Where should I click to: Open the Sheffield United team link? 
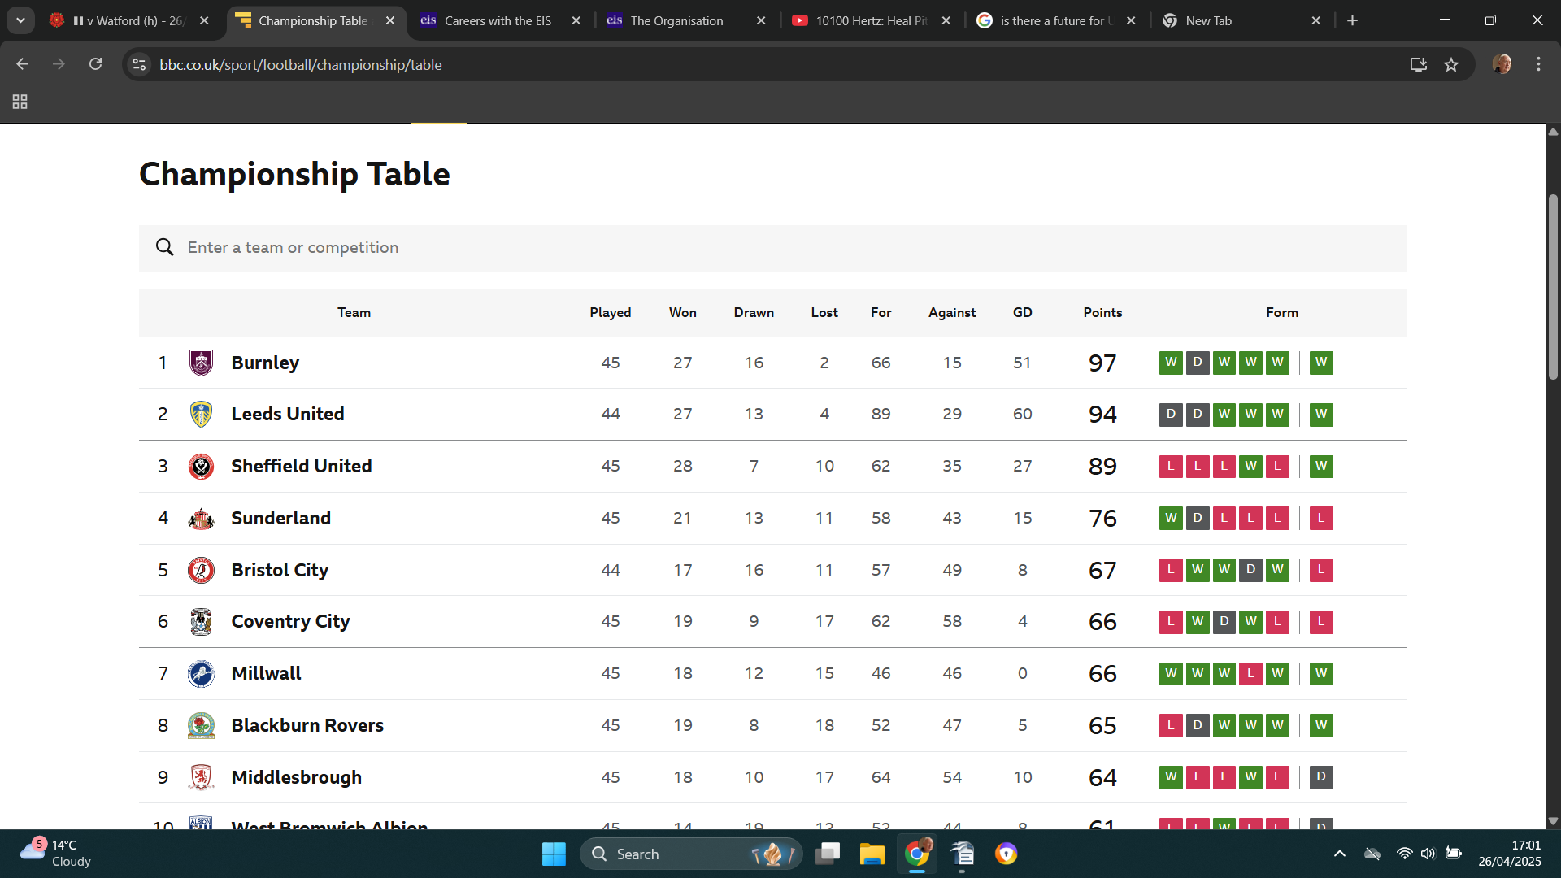pos(302,467)
